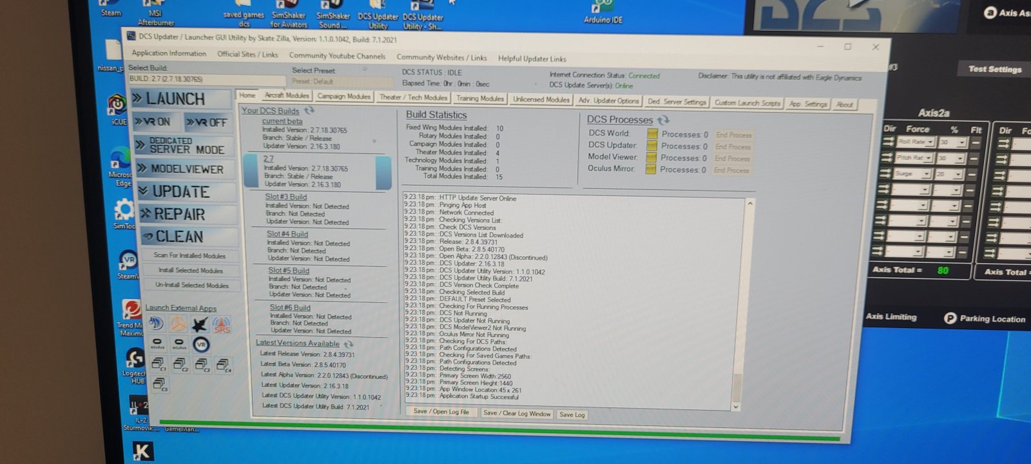
Task: Click Save / Clear Log Window
Action: pyautogui.click(x=517, y=413)
